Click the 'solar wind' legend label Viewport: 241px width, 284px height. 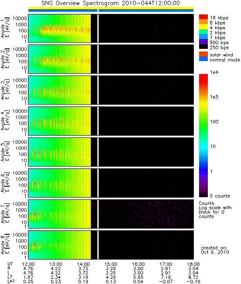221,55
